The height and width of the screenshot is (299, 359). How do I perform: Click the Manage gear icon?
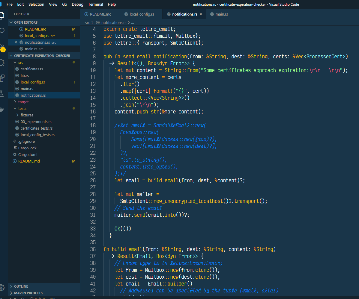[2, 287]
